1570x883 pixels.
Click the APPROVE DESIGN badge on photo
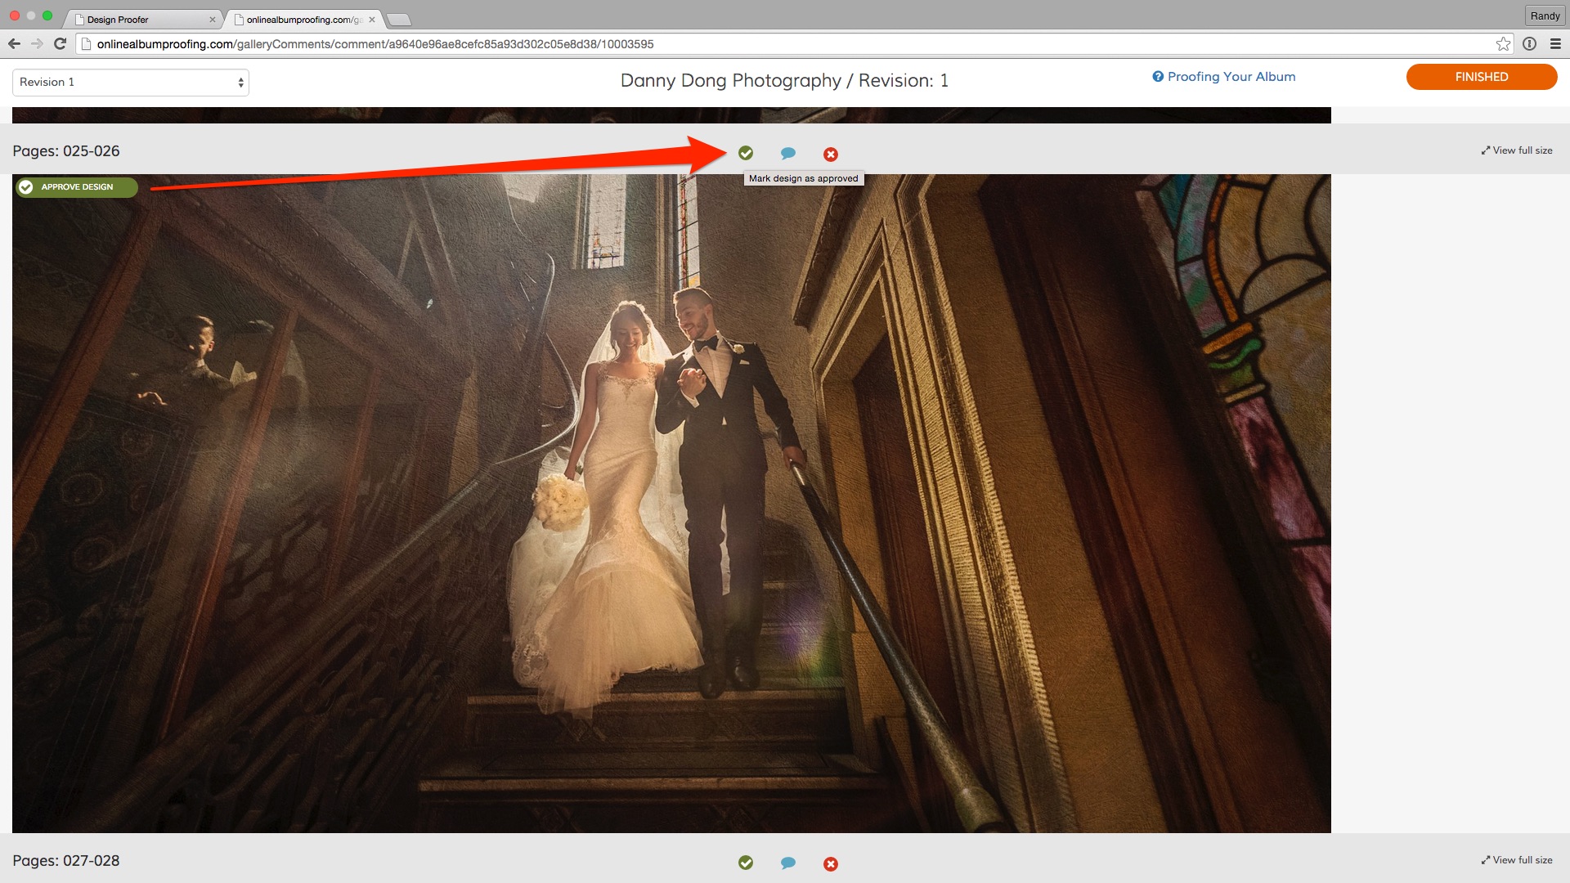(x=77, y=187)
